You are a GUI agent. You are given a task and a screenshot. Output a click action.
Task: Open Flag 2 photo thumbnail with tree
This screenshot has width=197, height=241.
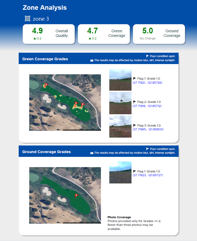120,103
